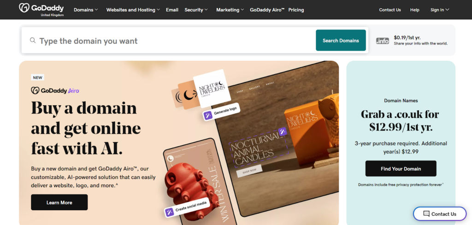The height and width of the screenshot is (225, 472).
Task: Click the GoDaddy logo in header
Action: click(41, 10)
